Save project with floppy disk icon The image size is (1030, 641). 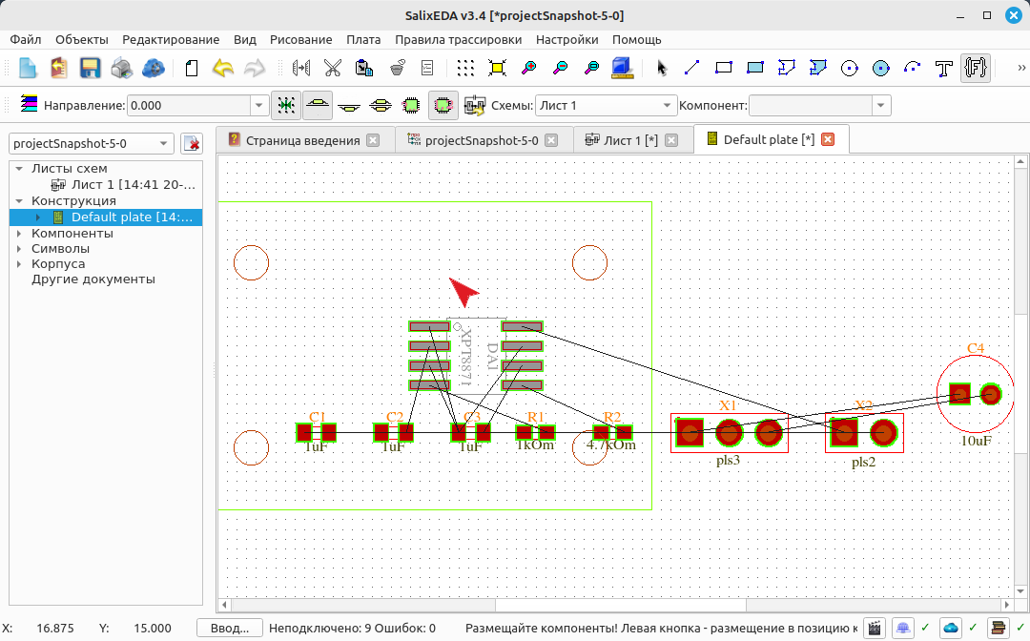point(90,68)
